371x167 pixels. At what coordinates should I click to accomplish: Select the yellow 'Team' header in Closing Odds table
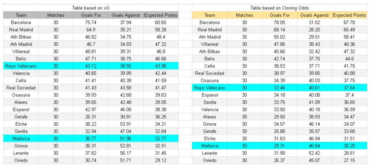[x=210, y=15]
